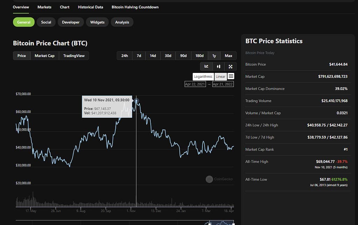The image size is (358, 225).
Task: Switch to line chart view icon
Action: (x=206, y=66)
